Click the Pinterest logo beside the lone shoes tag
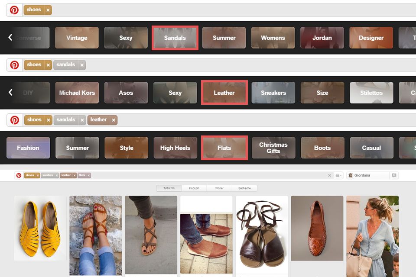This screenshot has height=277, width=416. 14,10
